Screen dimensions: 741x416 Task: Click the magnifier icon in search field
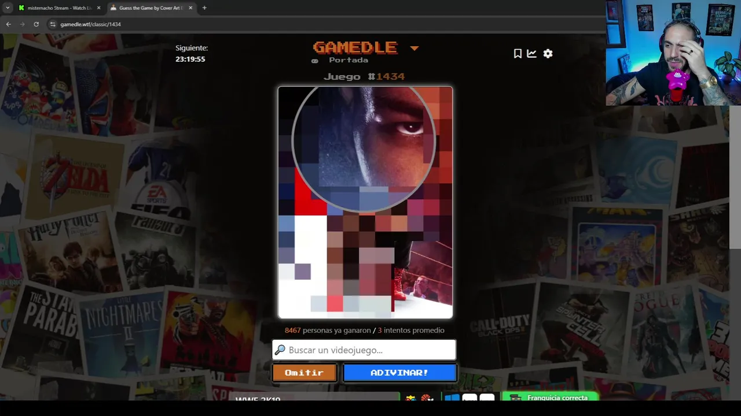(280, 350)
